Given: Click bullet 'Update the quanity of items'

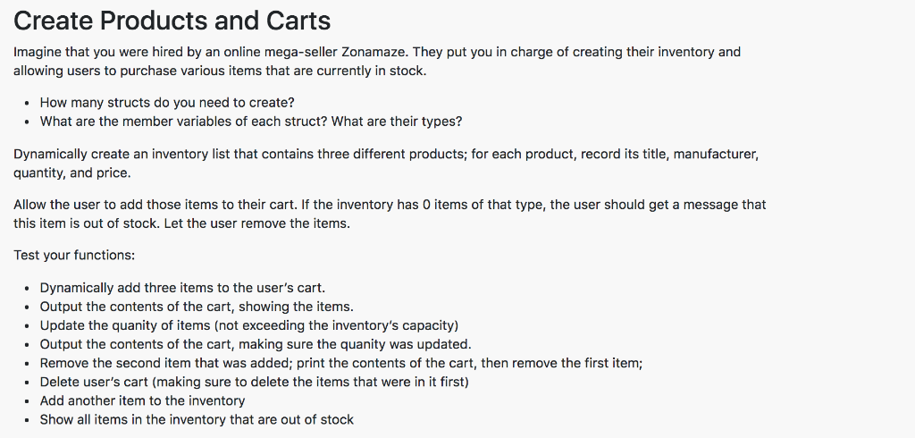Looking at the screenshot, I should pyautogui.click(x=249, y=325).
